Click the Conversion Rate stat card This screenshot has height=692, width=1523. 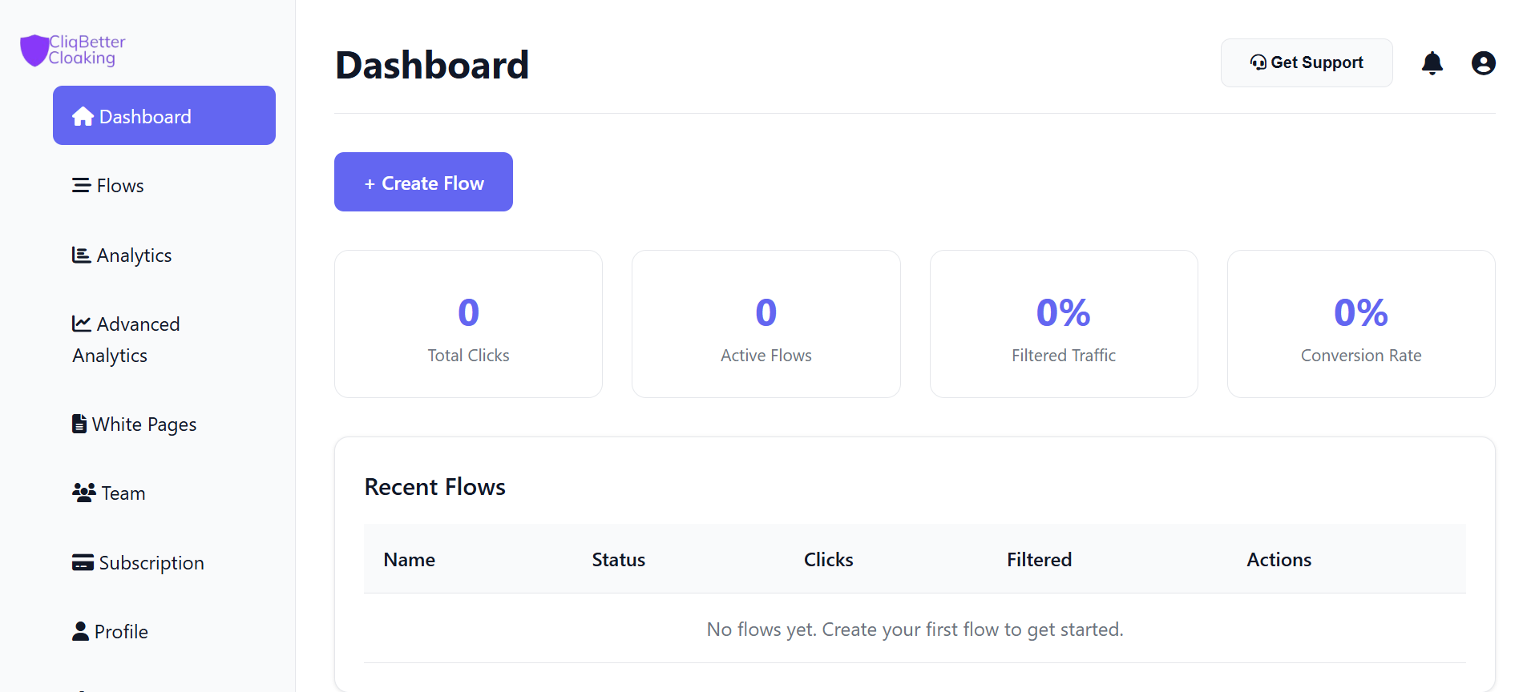tap(1360, 324)
